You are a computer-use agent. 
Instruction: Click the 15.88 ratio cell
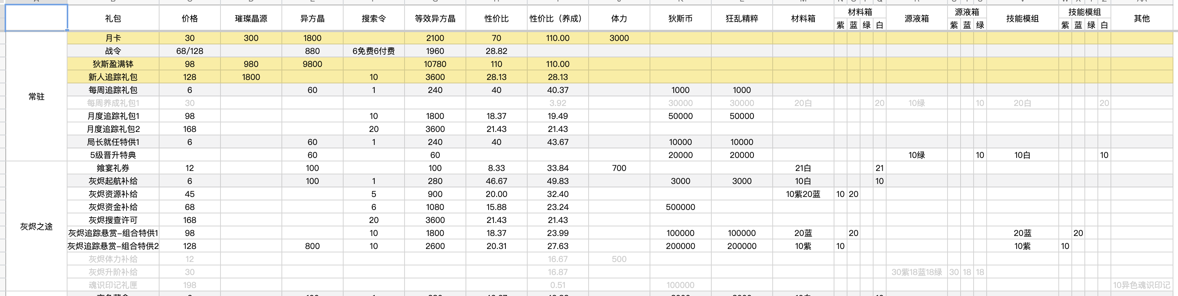coord(496,207)
